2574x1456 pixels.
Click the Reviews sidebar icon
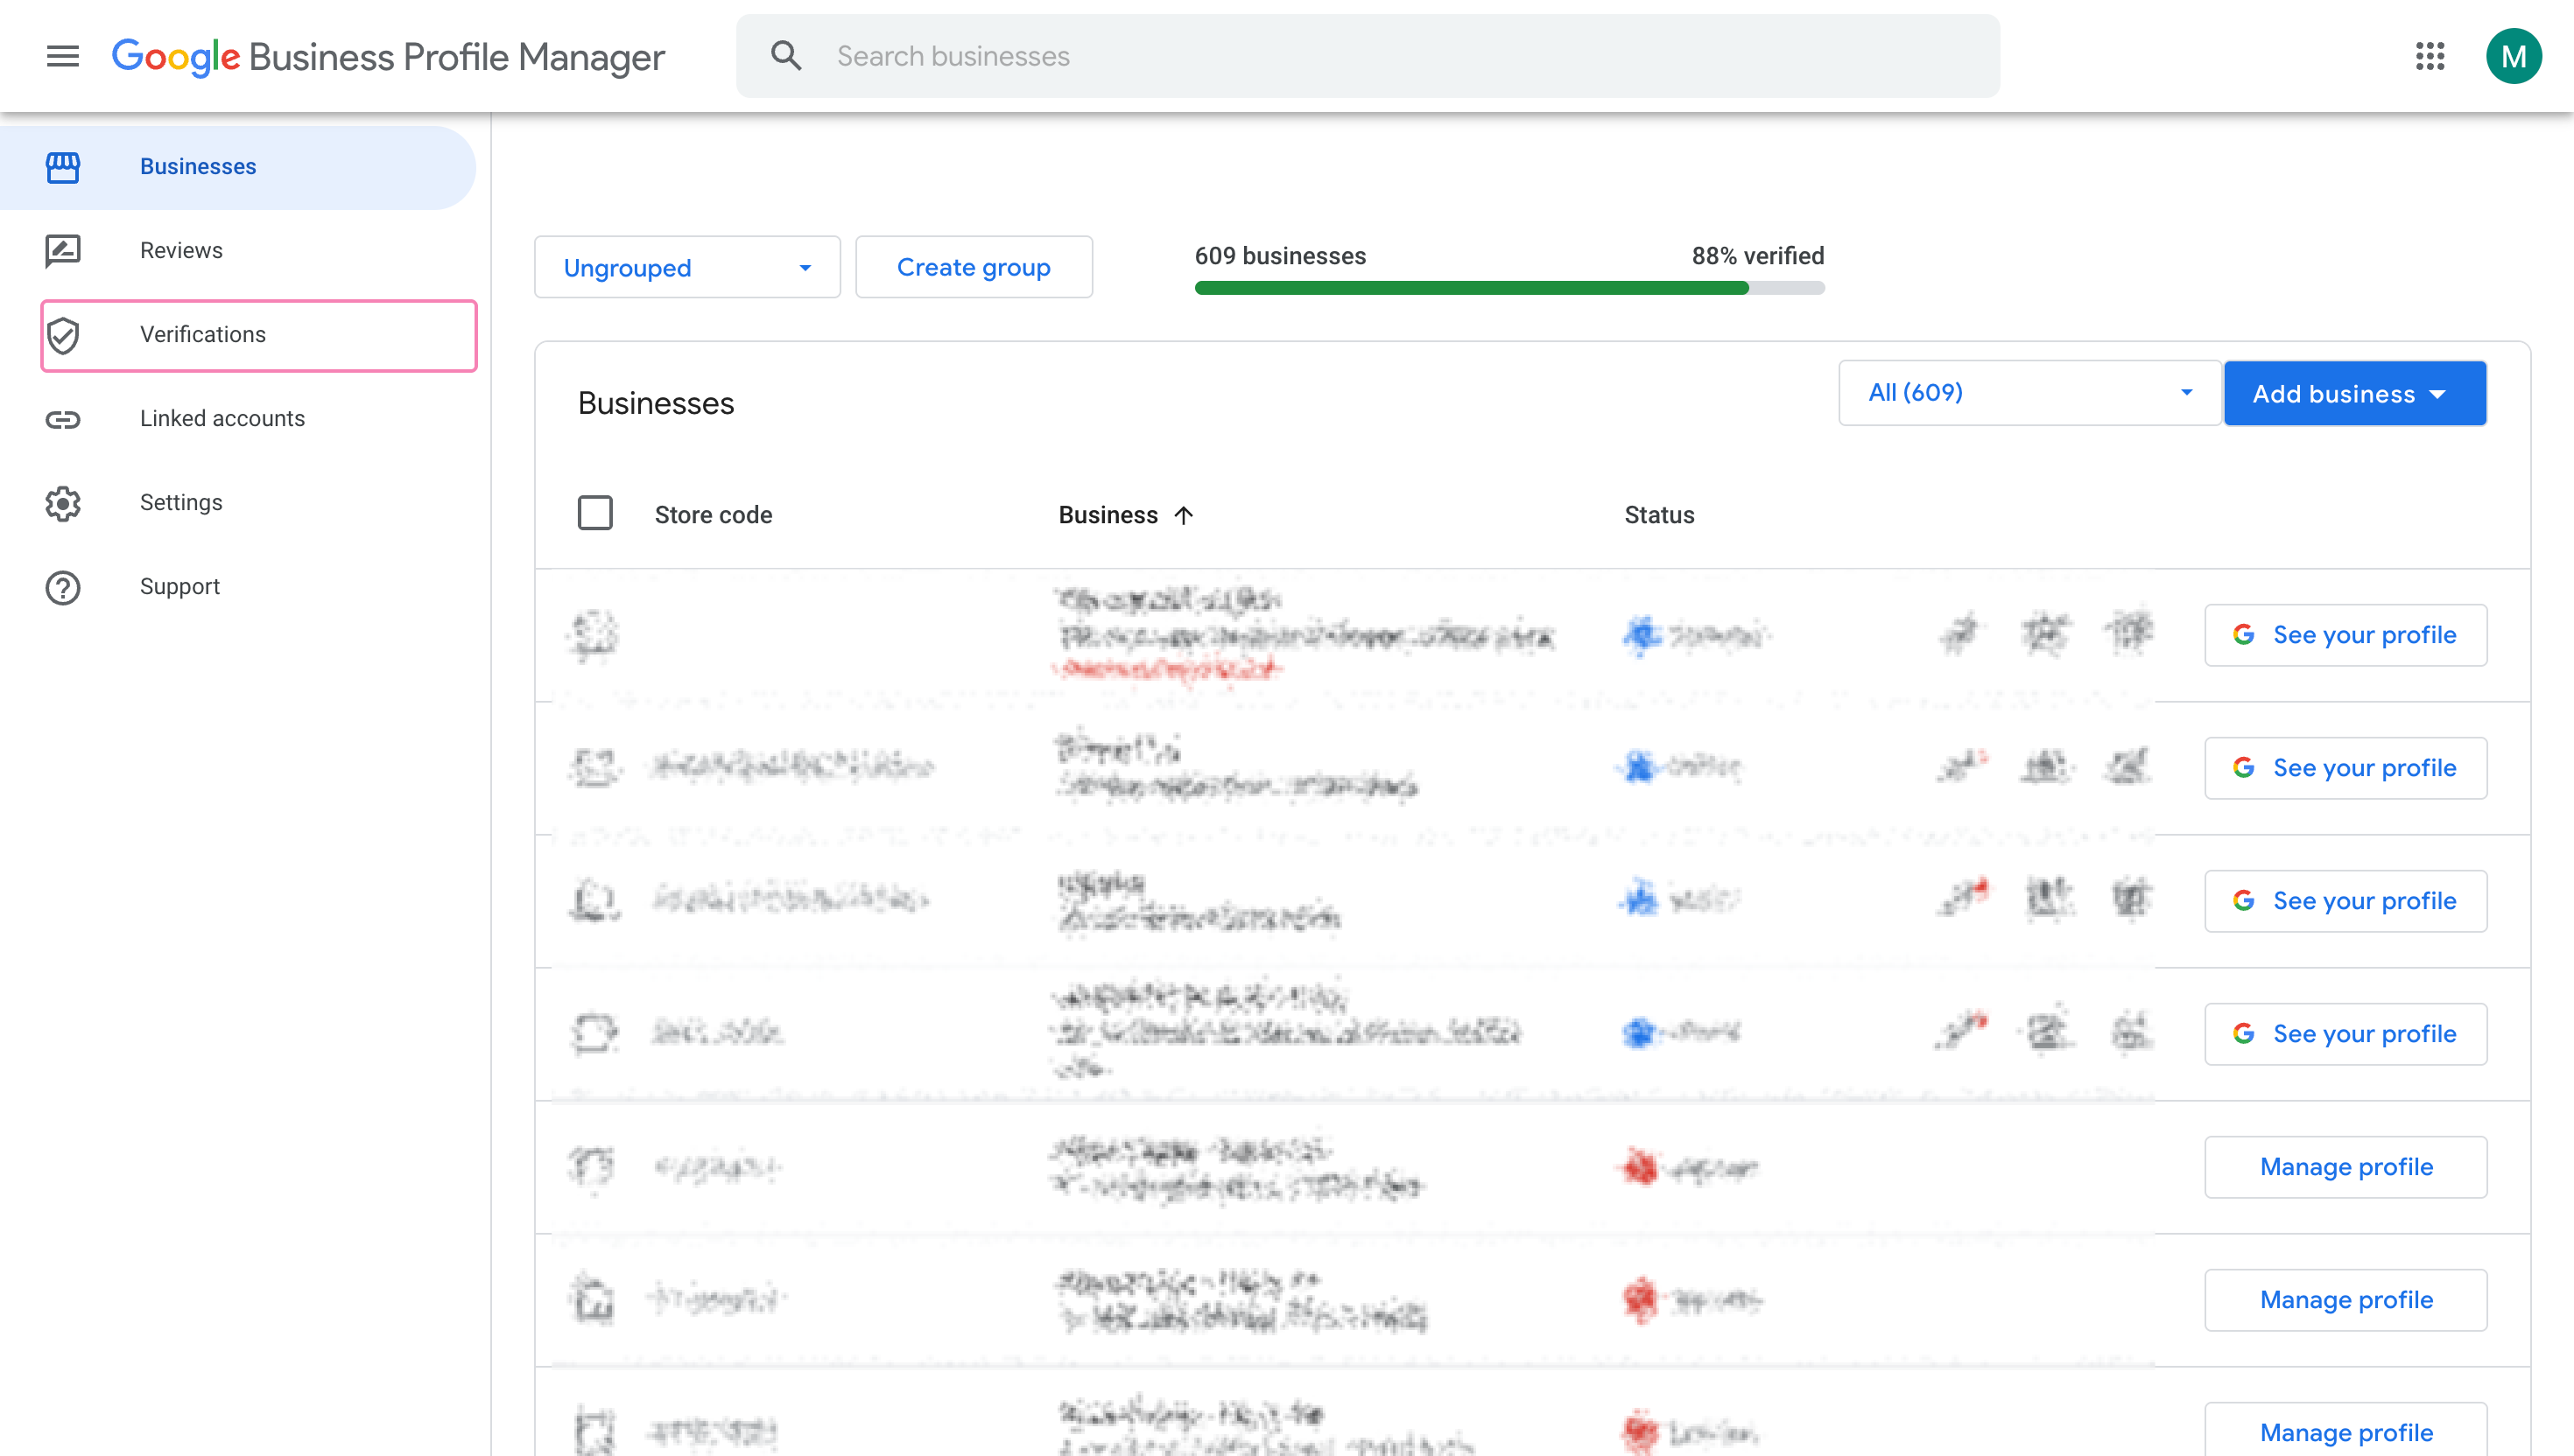pyautogui.click(x=62, y=251)
